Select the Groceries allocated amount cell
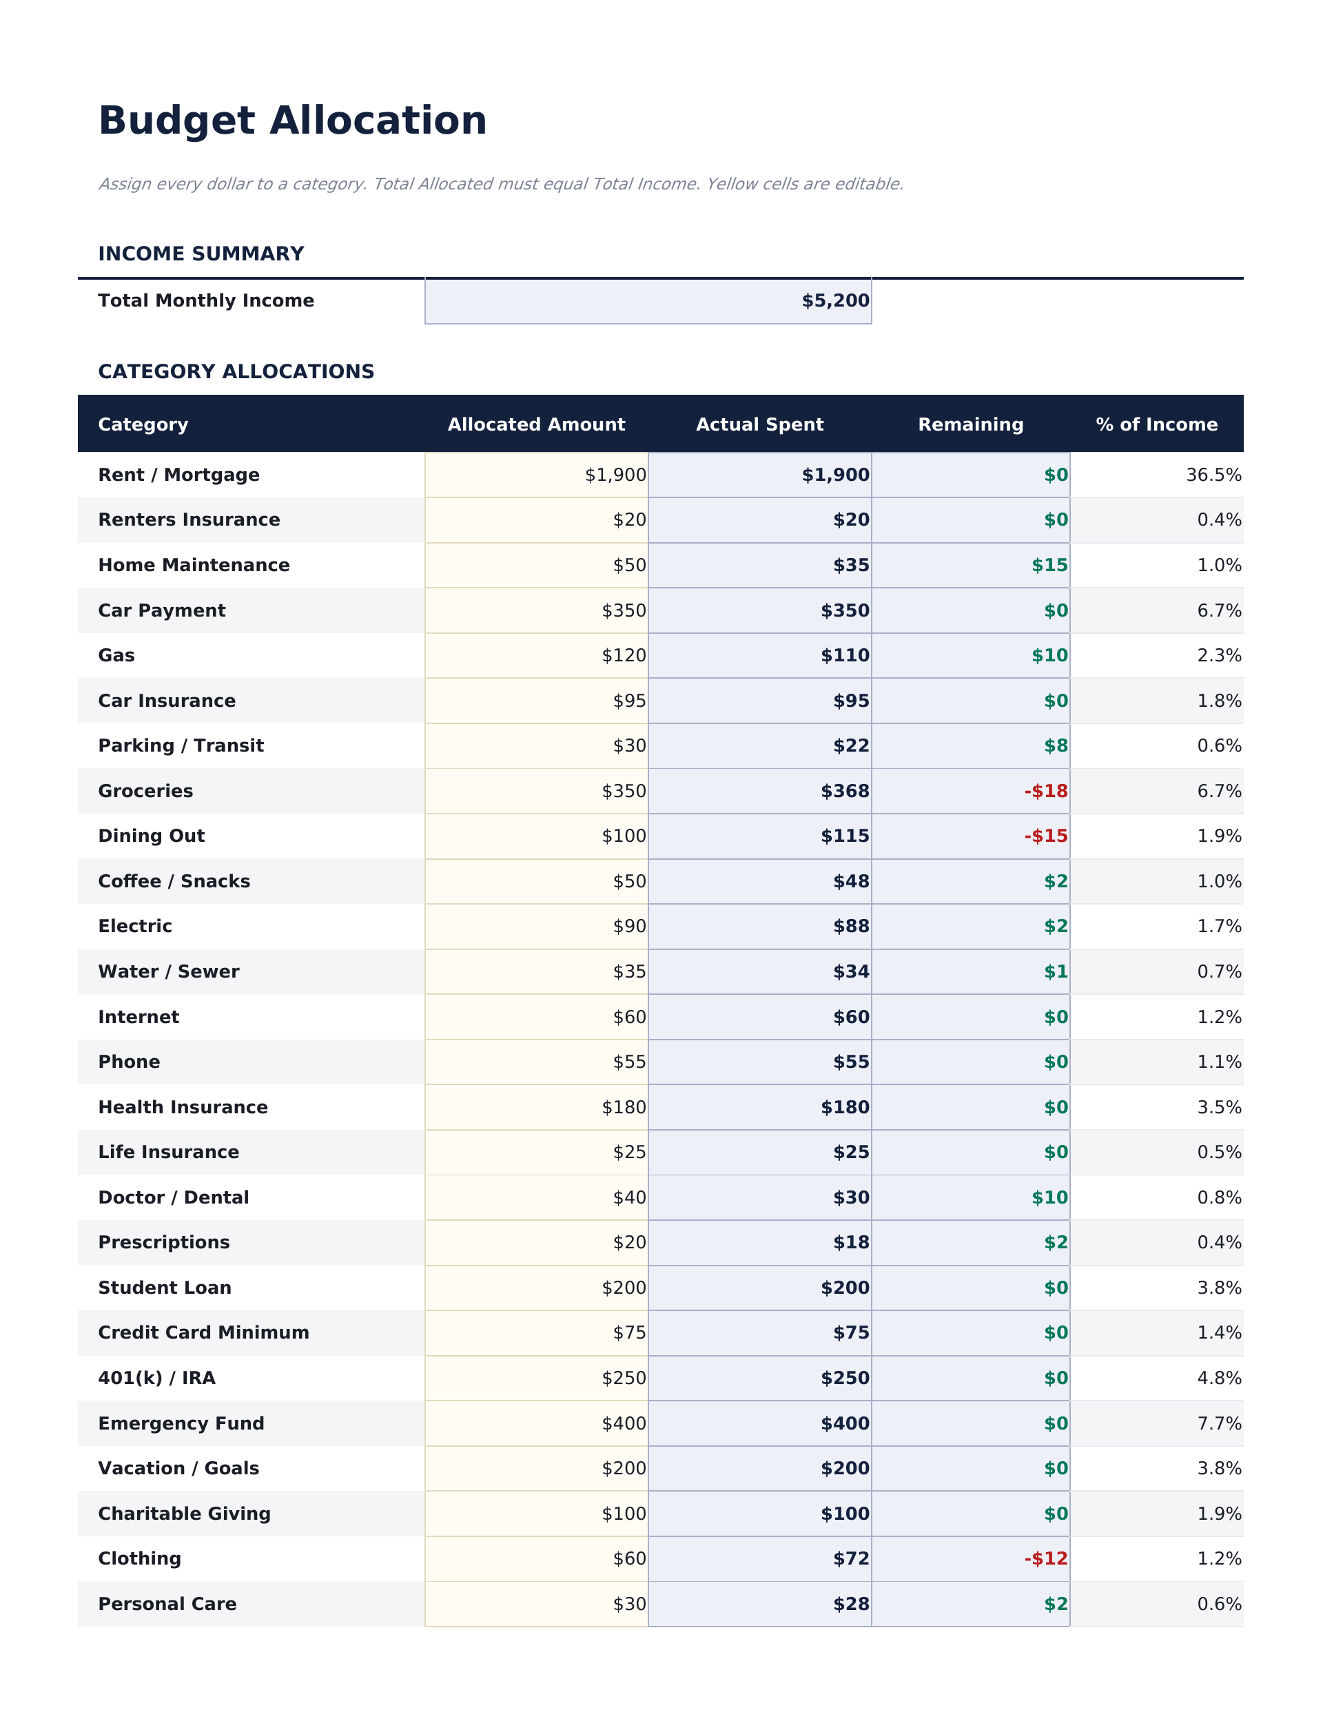 coord(536,791)
